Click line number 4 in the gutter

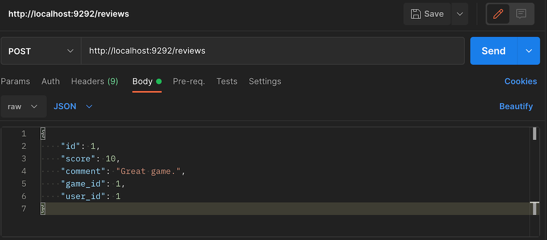pos(24,171)
